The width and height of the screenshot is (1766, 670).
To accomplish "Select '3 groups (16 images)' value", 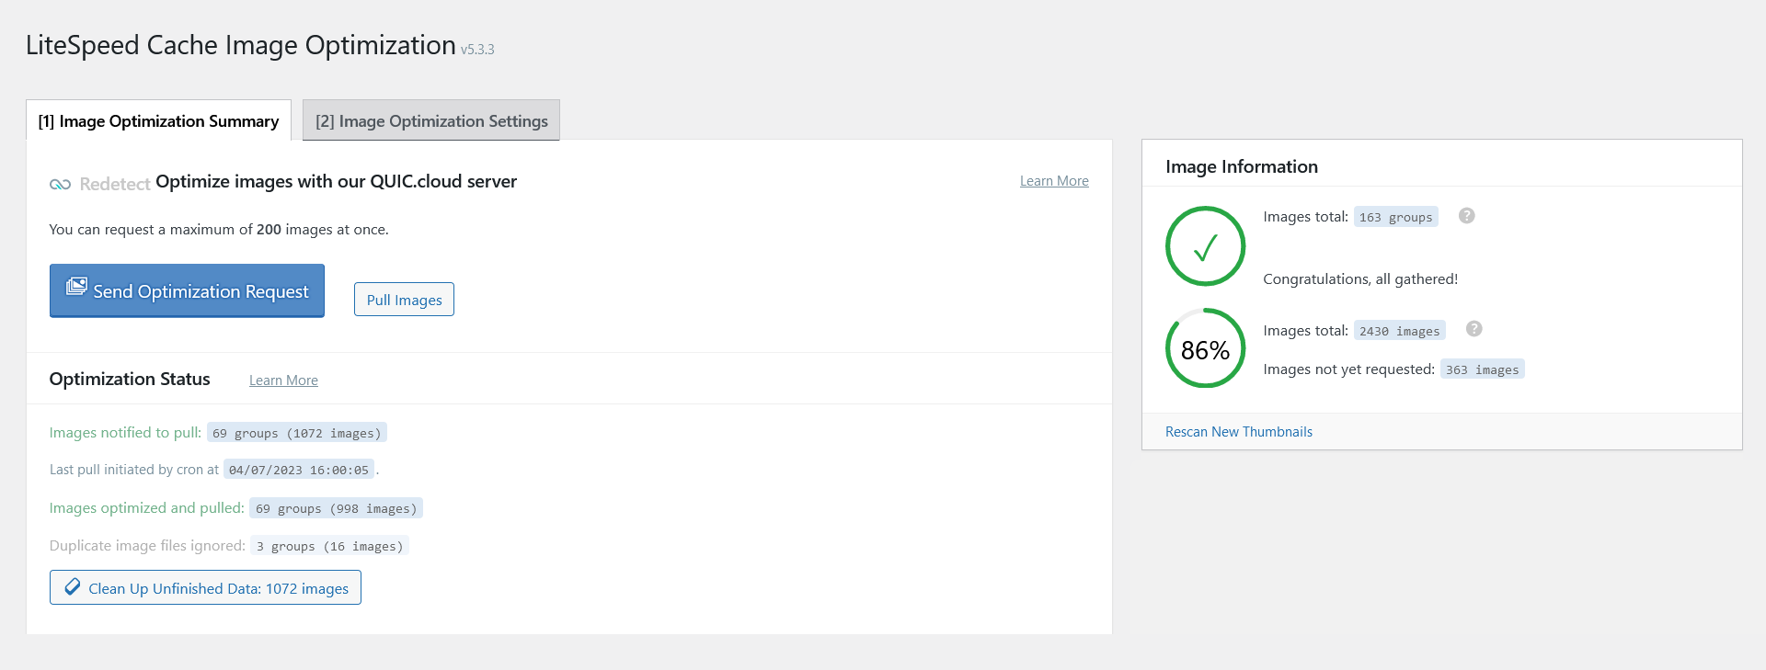I will click(329, 546).
